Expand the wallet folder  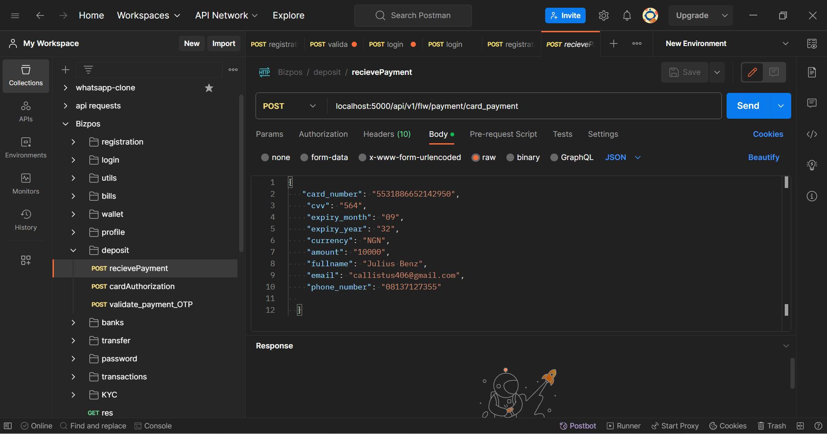[x=73, y=214]
